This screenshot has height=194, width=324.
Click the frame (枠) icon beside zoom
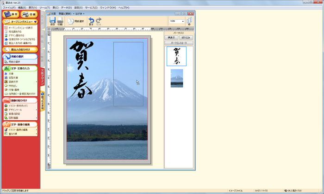point(189,21)
